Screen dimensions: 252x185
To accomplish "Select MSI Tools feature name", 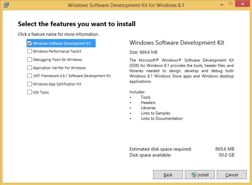I will pos(41,92).
